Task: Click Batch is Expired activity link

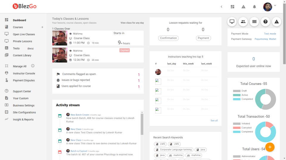Action: (x=79, y=151)
